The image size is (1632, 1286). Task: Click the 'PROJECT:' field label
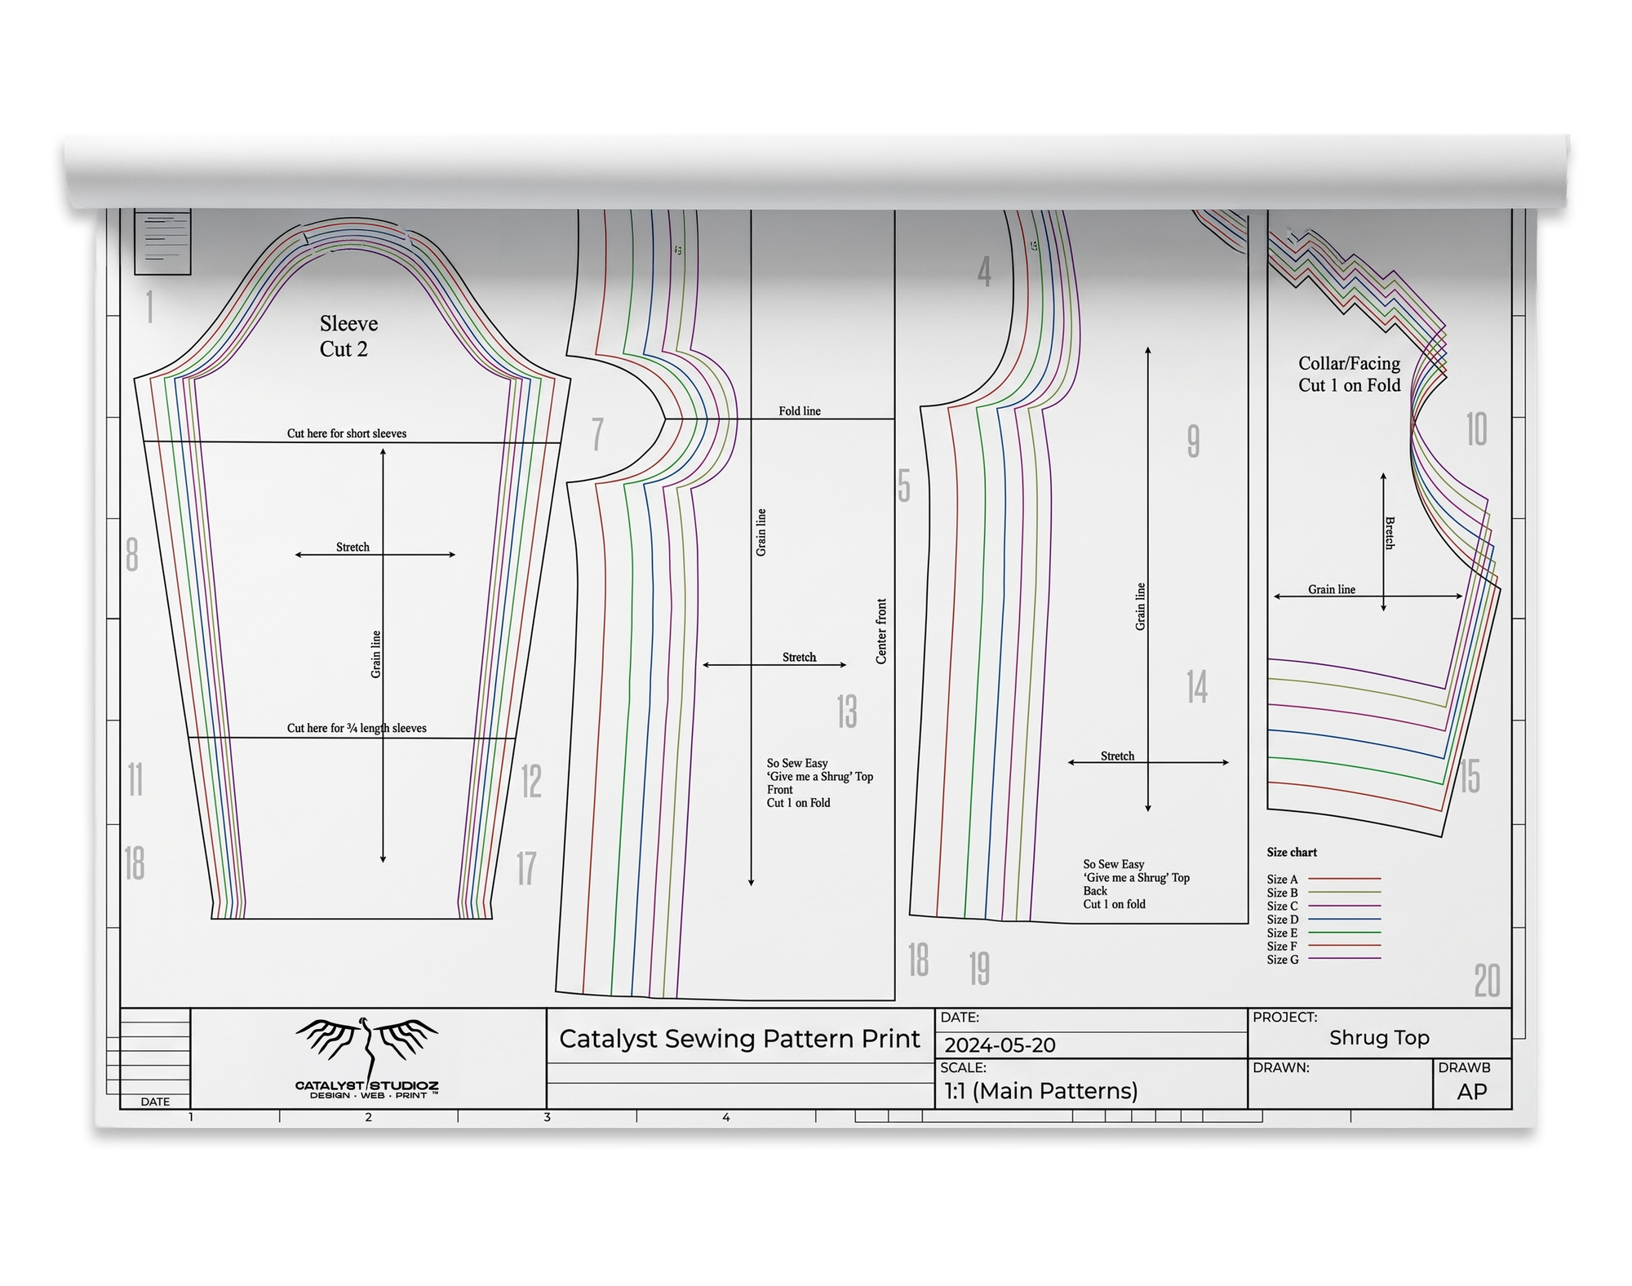pos(1285,1018)
